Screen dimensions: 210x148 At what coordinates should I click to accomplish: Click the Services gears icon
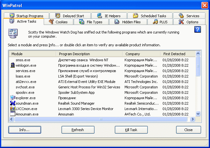181,16
